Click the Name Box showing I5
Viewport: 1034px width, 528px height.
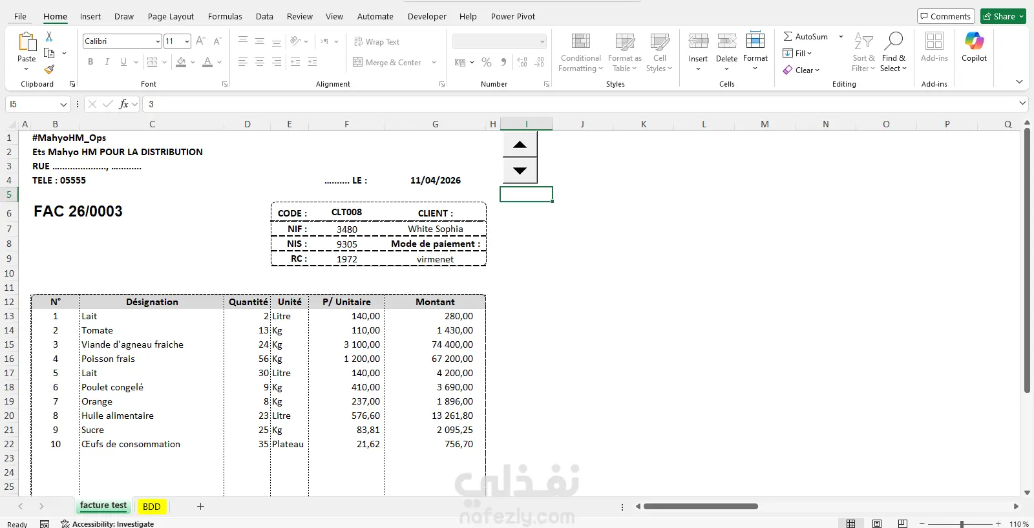[38, 104]
